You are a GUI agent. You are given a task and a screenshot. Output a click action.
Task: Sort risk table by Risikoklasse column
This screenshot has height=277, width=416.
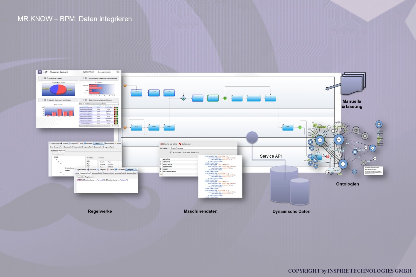(x=108, y=106)
